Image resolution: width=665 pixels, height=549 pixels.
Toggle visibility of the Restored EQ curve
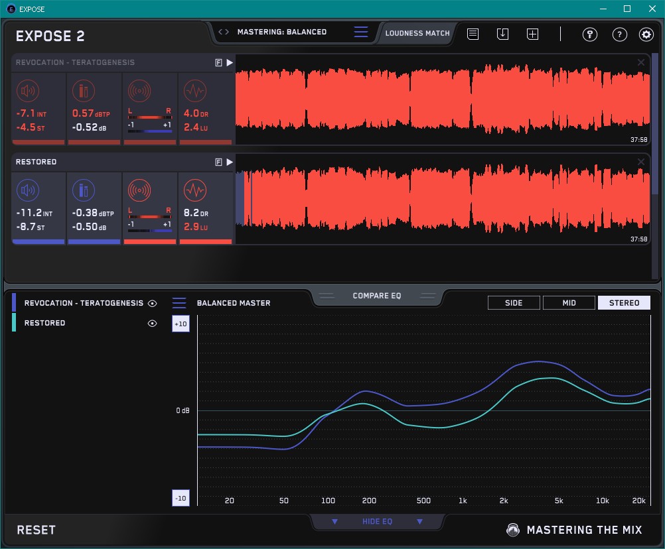153,324
